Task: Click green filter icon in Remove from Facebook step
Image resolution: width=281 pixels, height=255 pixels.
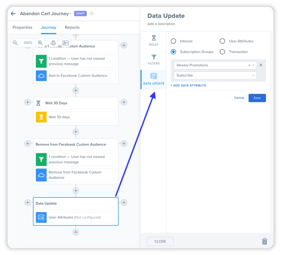Action: click(41, 159)
